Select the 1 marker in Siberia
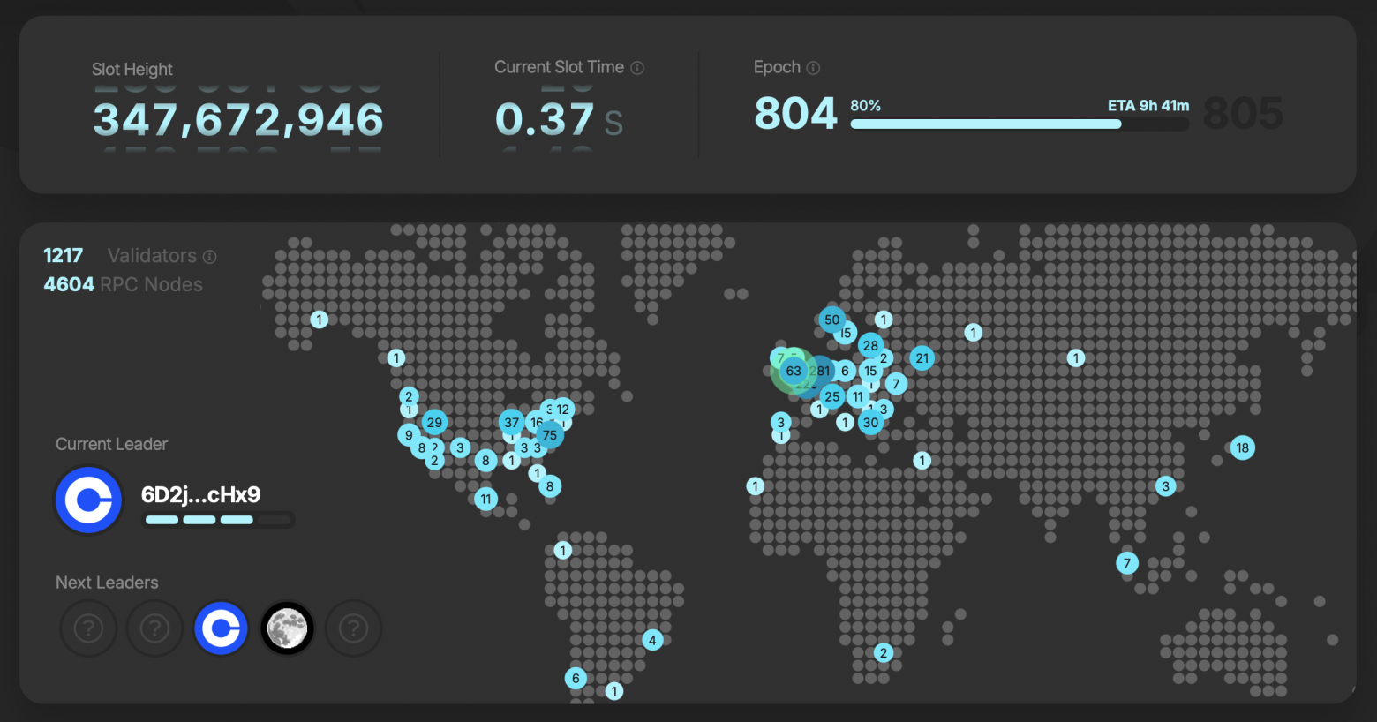1377x722 pixels. 1076,357
